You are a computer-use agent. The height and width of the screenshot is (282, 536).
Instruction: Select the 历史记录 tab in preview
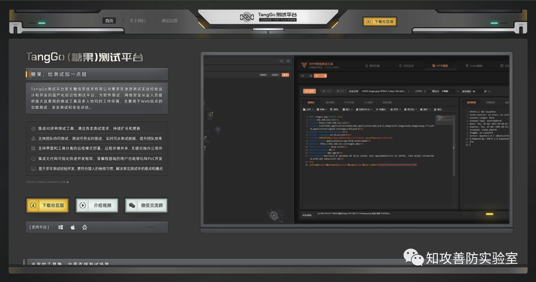406,65
